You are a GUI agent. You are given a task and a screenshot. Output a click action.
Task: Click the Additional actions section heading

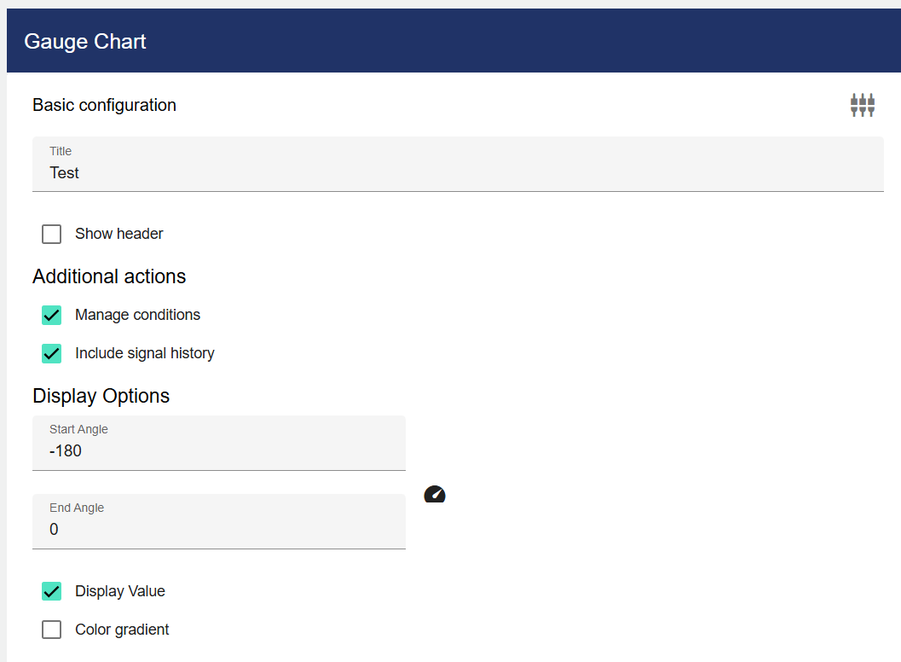109,276
